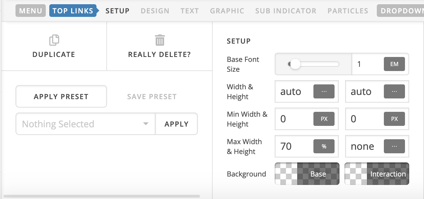Toggle EM unit for Base Font Size

394,64
